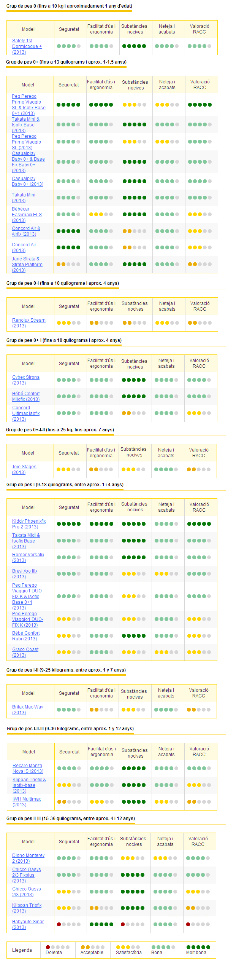Screen dimensions: 228x967
Task: Click the Seguretat dots for Jané Strata row
Action: (68, 264)
